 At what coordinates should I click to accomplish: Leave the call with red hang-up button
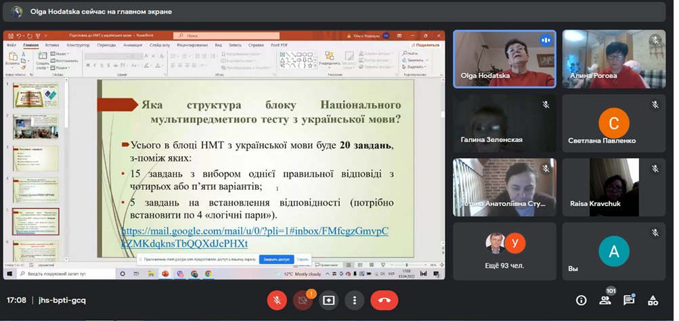tap(385, 300)
